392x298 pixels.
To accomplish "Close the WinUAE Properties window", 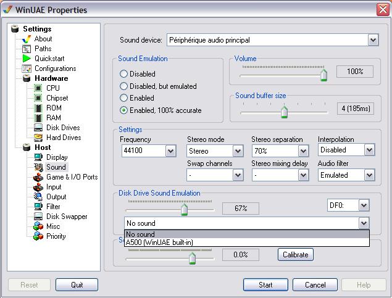I will coord(383,10).
